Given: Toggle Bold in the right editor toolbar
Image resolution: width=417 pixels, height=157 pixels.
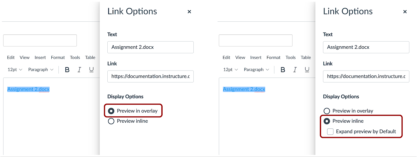Looking at the screenshot, I should tap(283, 70).
